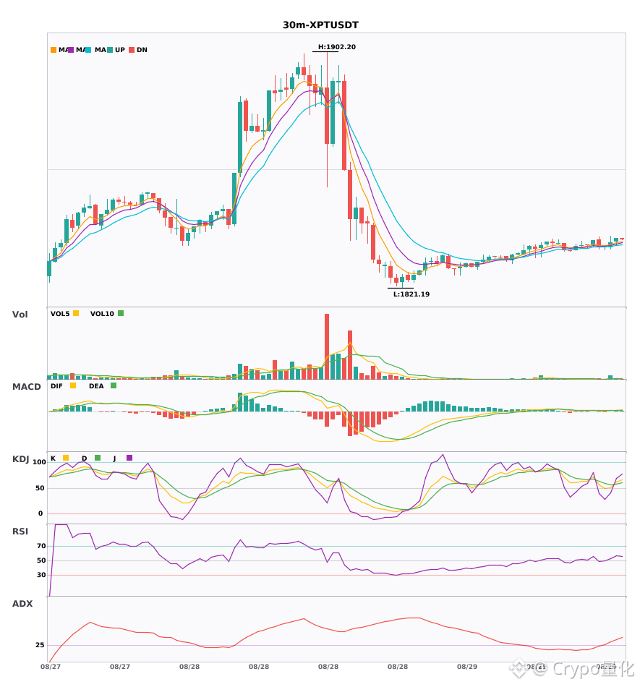The height and width of the screenshot is (687, 640).
Task: Select the green D legend swatch
Action: [98, 458]
